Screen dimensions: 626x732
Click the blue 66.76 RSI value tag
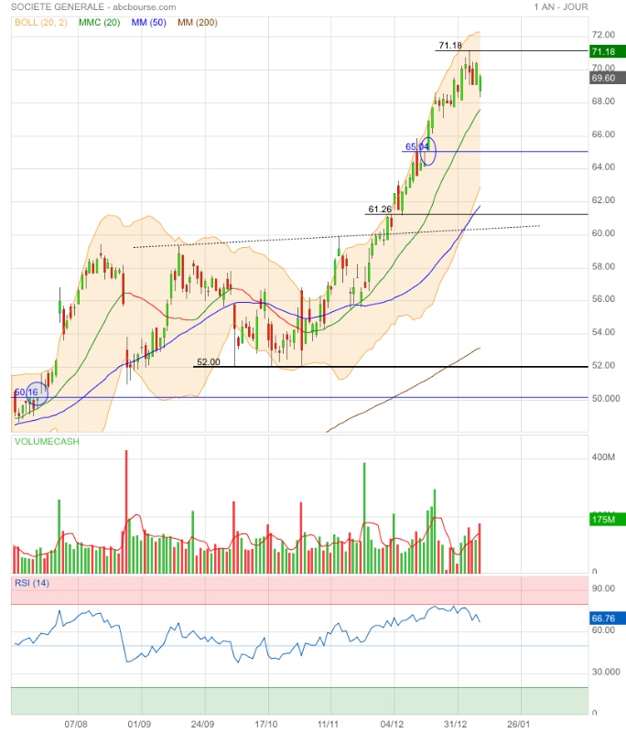tap(608, 619)
